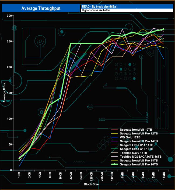
Task: Click the 100 y-axis value
Action: [9, 119]
